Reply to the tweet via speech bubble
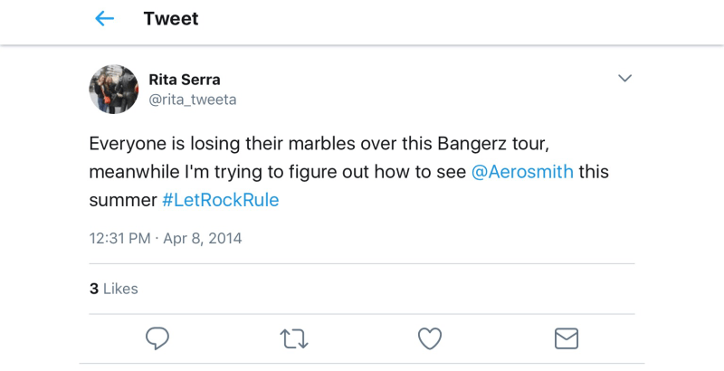 coord(157,338)
